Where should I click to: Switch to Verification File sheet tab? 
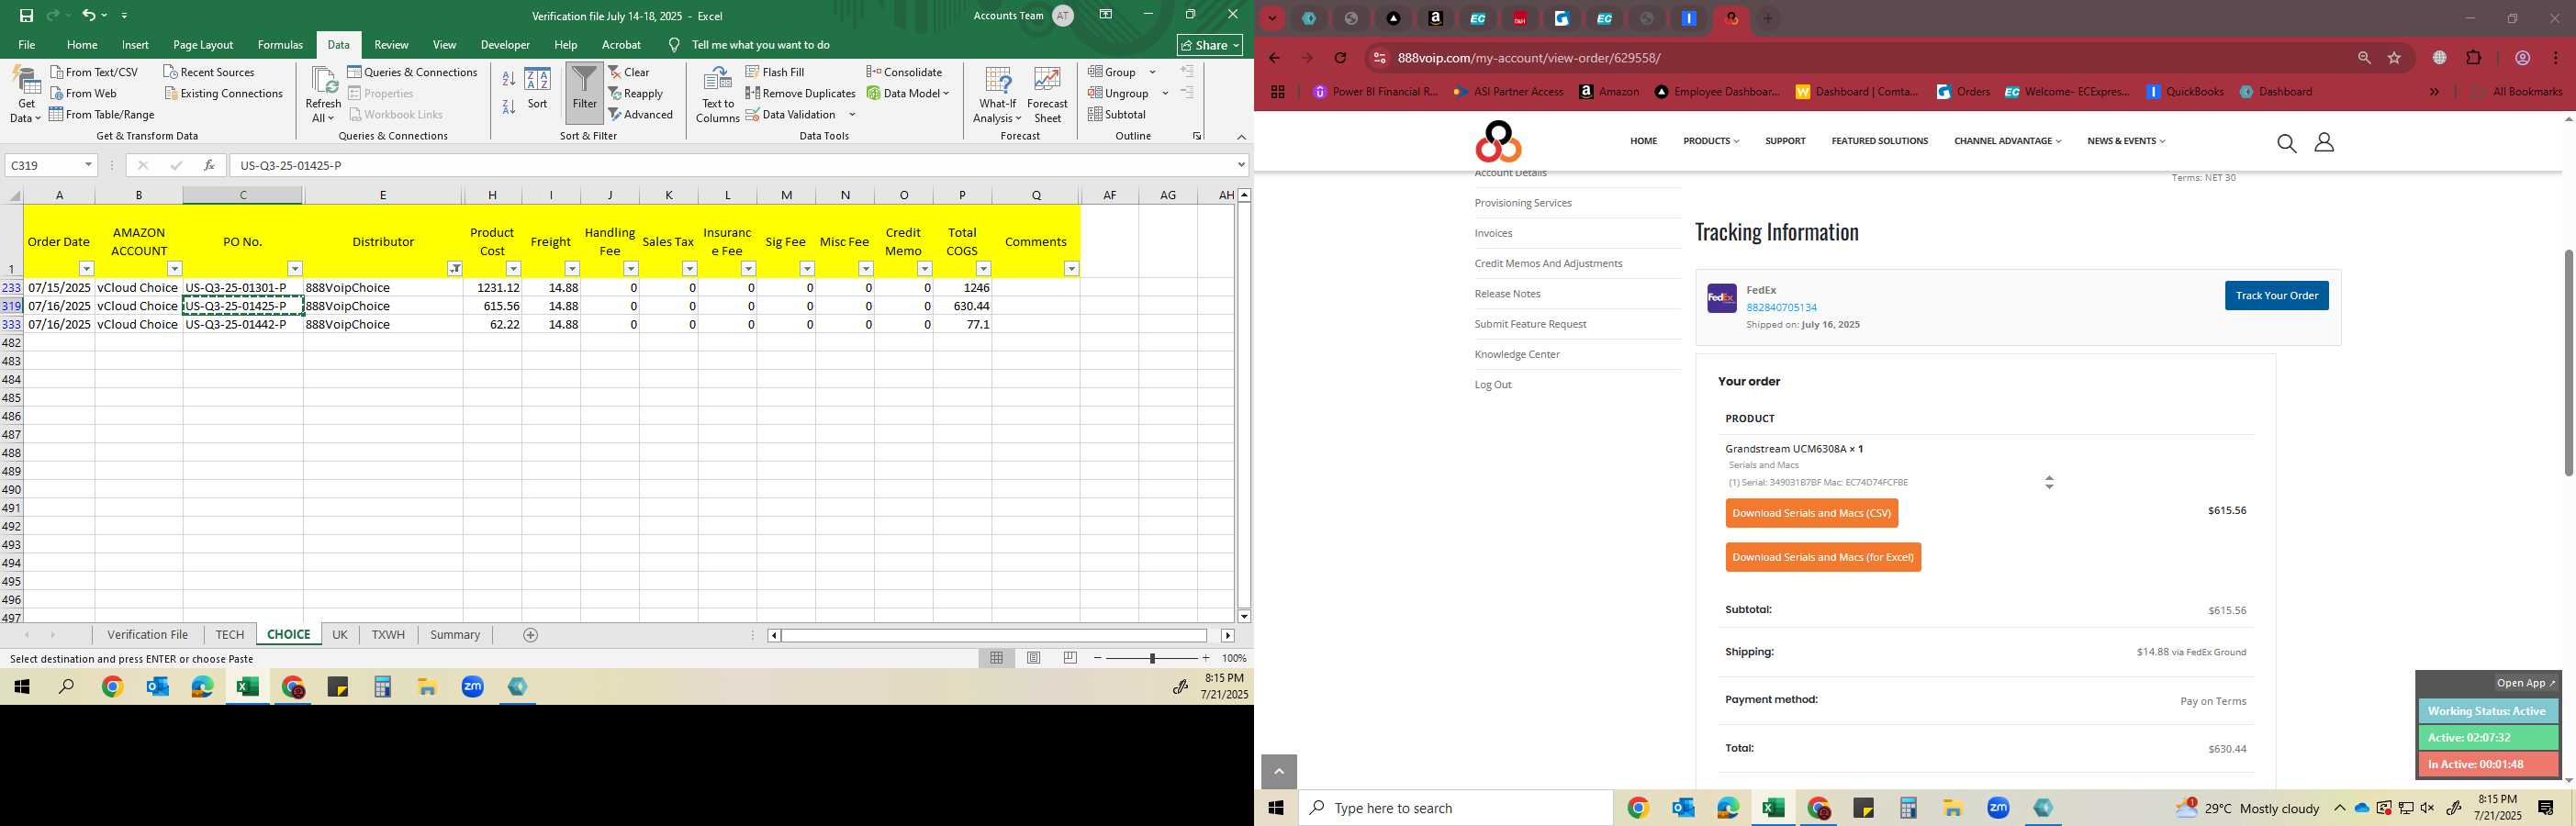tap(147, 635)
